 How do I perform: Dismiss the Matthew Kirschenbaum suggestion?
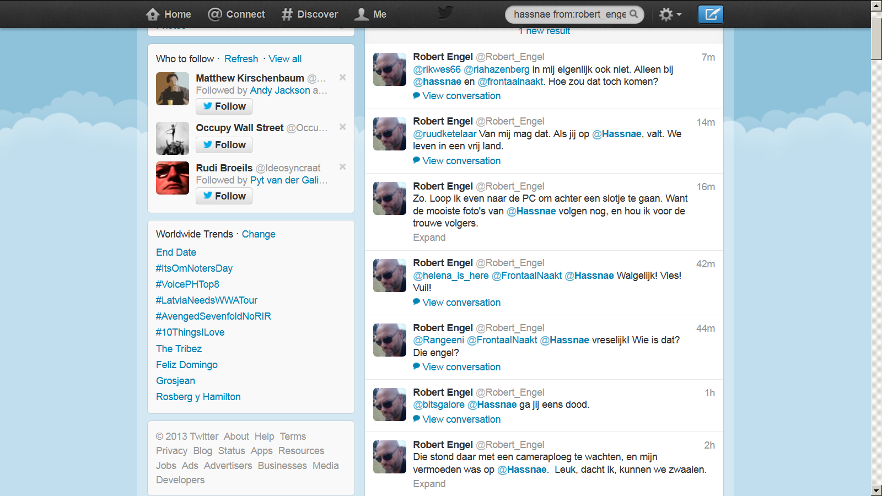tap(342, 77)
